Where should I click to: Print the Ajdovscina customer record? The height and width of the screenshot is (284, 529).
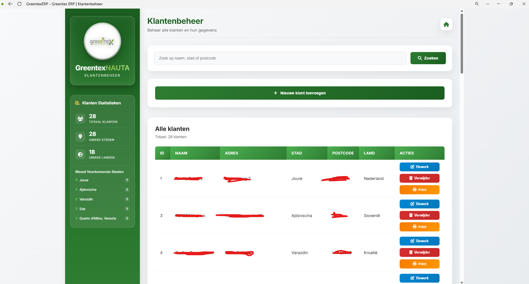pyautogui.click(x=419, y=227)
